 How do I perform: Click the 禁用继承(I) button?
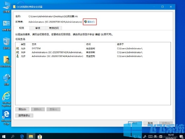pyautogui.click(x=24, y=116)
